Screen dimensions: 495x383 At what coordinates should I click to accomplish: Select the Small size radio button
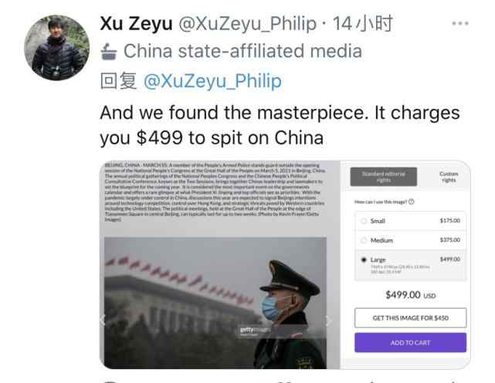364,221
